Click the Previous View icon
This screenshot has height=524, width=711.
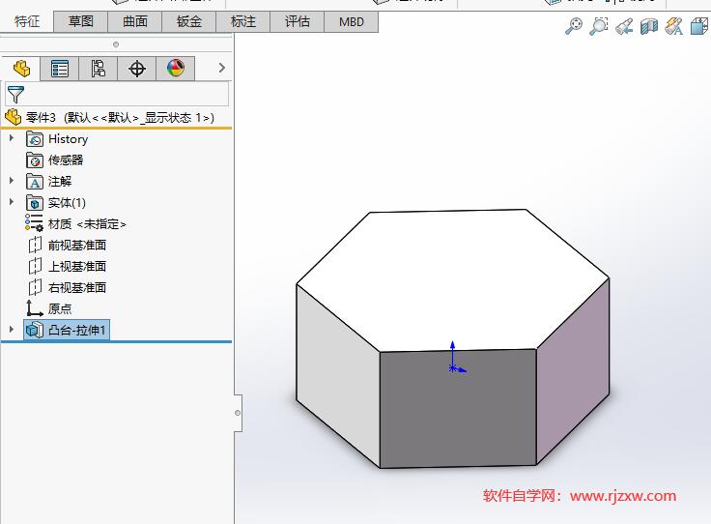pyautogui.click(x=624, y=26)
